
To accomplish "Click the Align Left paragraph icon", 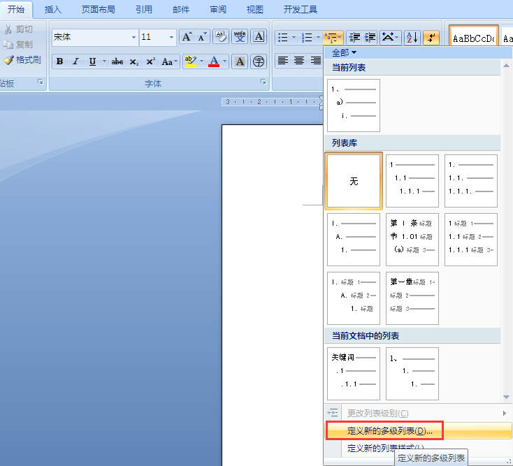I will [x=283, y=61].
